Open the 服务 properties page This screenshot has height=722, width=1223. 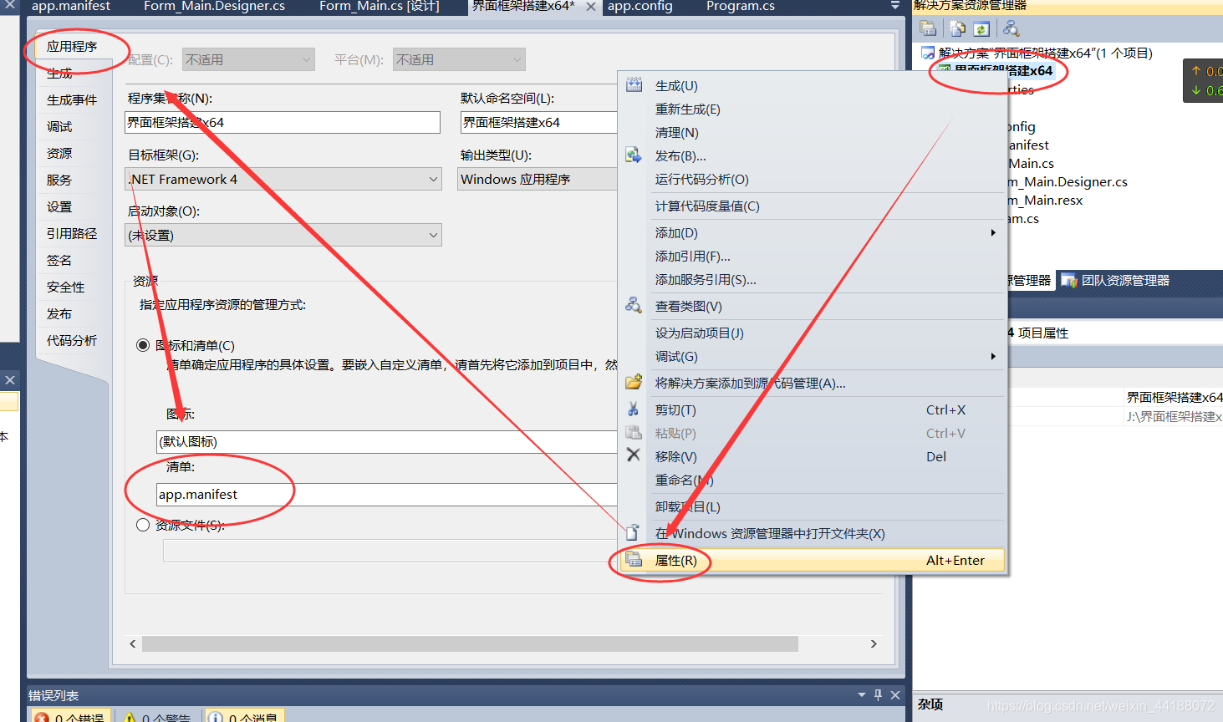[59, 180]
